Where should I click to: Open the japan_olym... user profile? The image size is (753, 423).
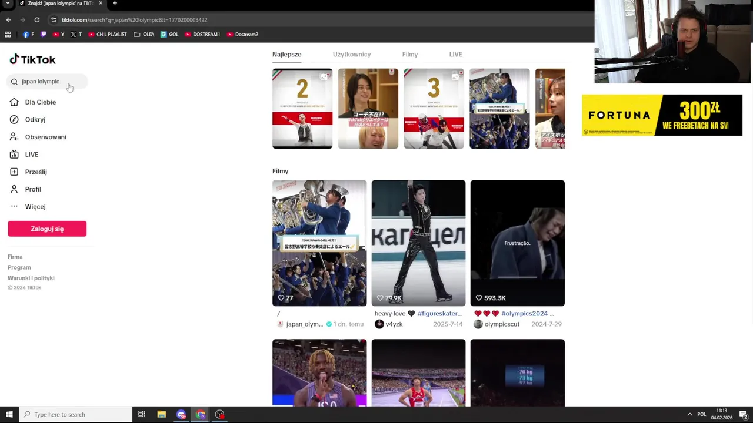point(304,324)
